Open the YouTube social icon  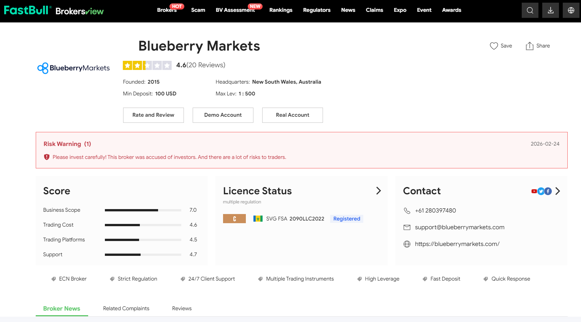tap(534, 191)
